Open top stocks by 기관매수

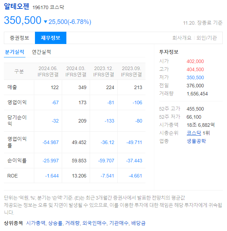(x=119, y=223)
